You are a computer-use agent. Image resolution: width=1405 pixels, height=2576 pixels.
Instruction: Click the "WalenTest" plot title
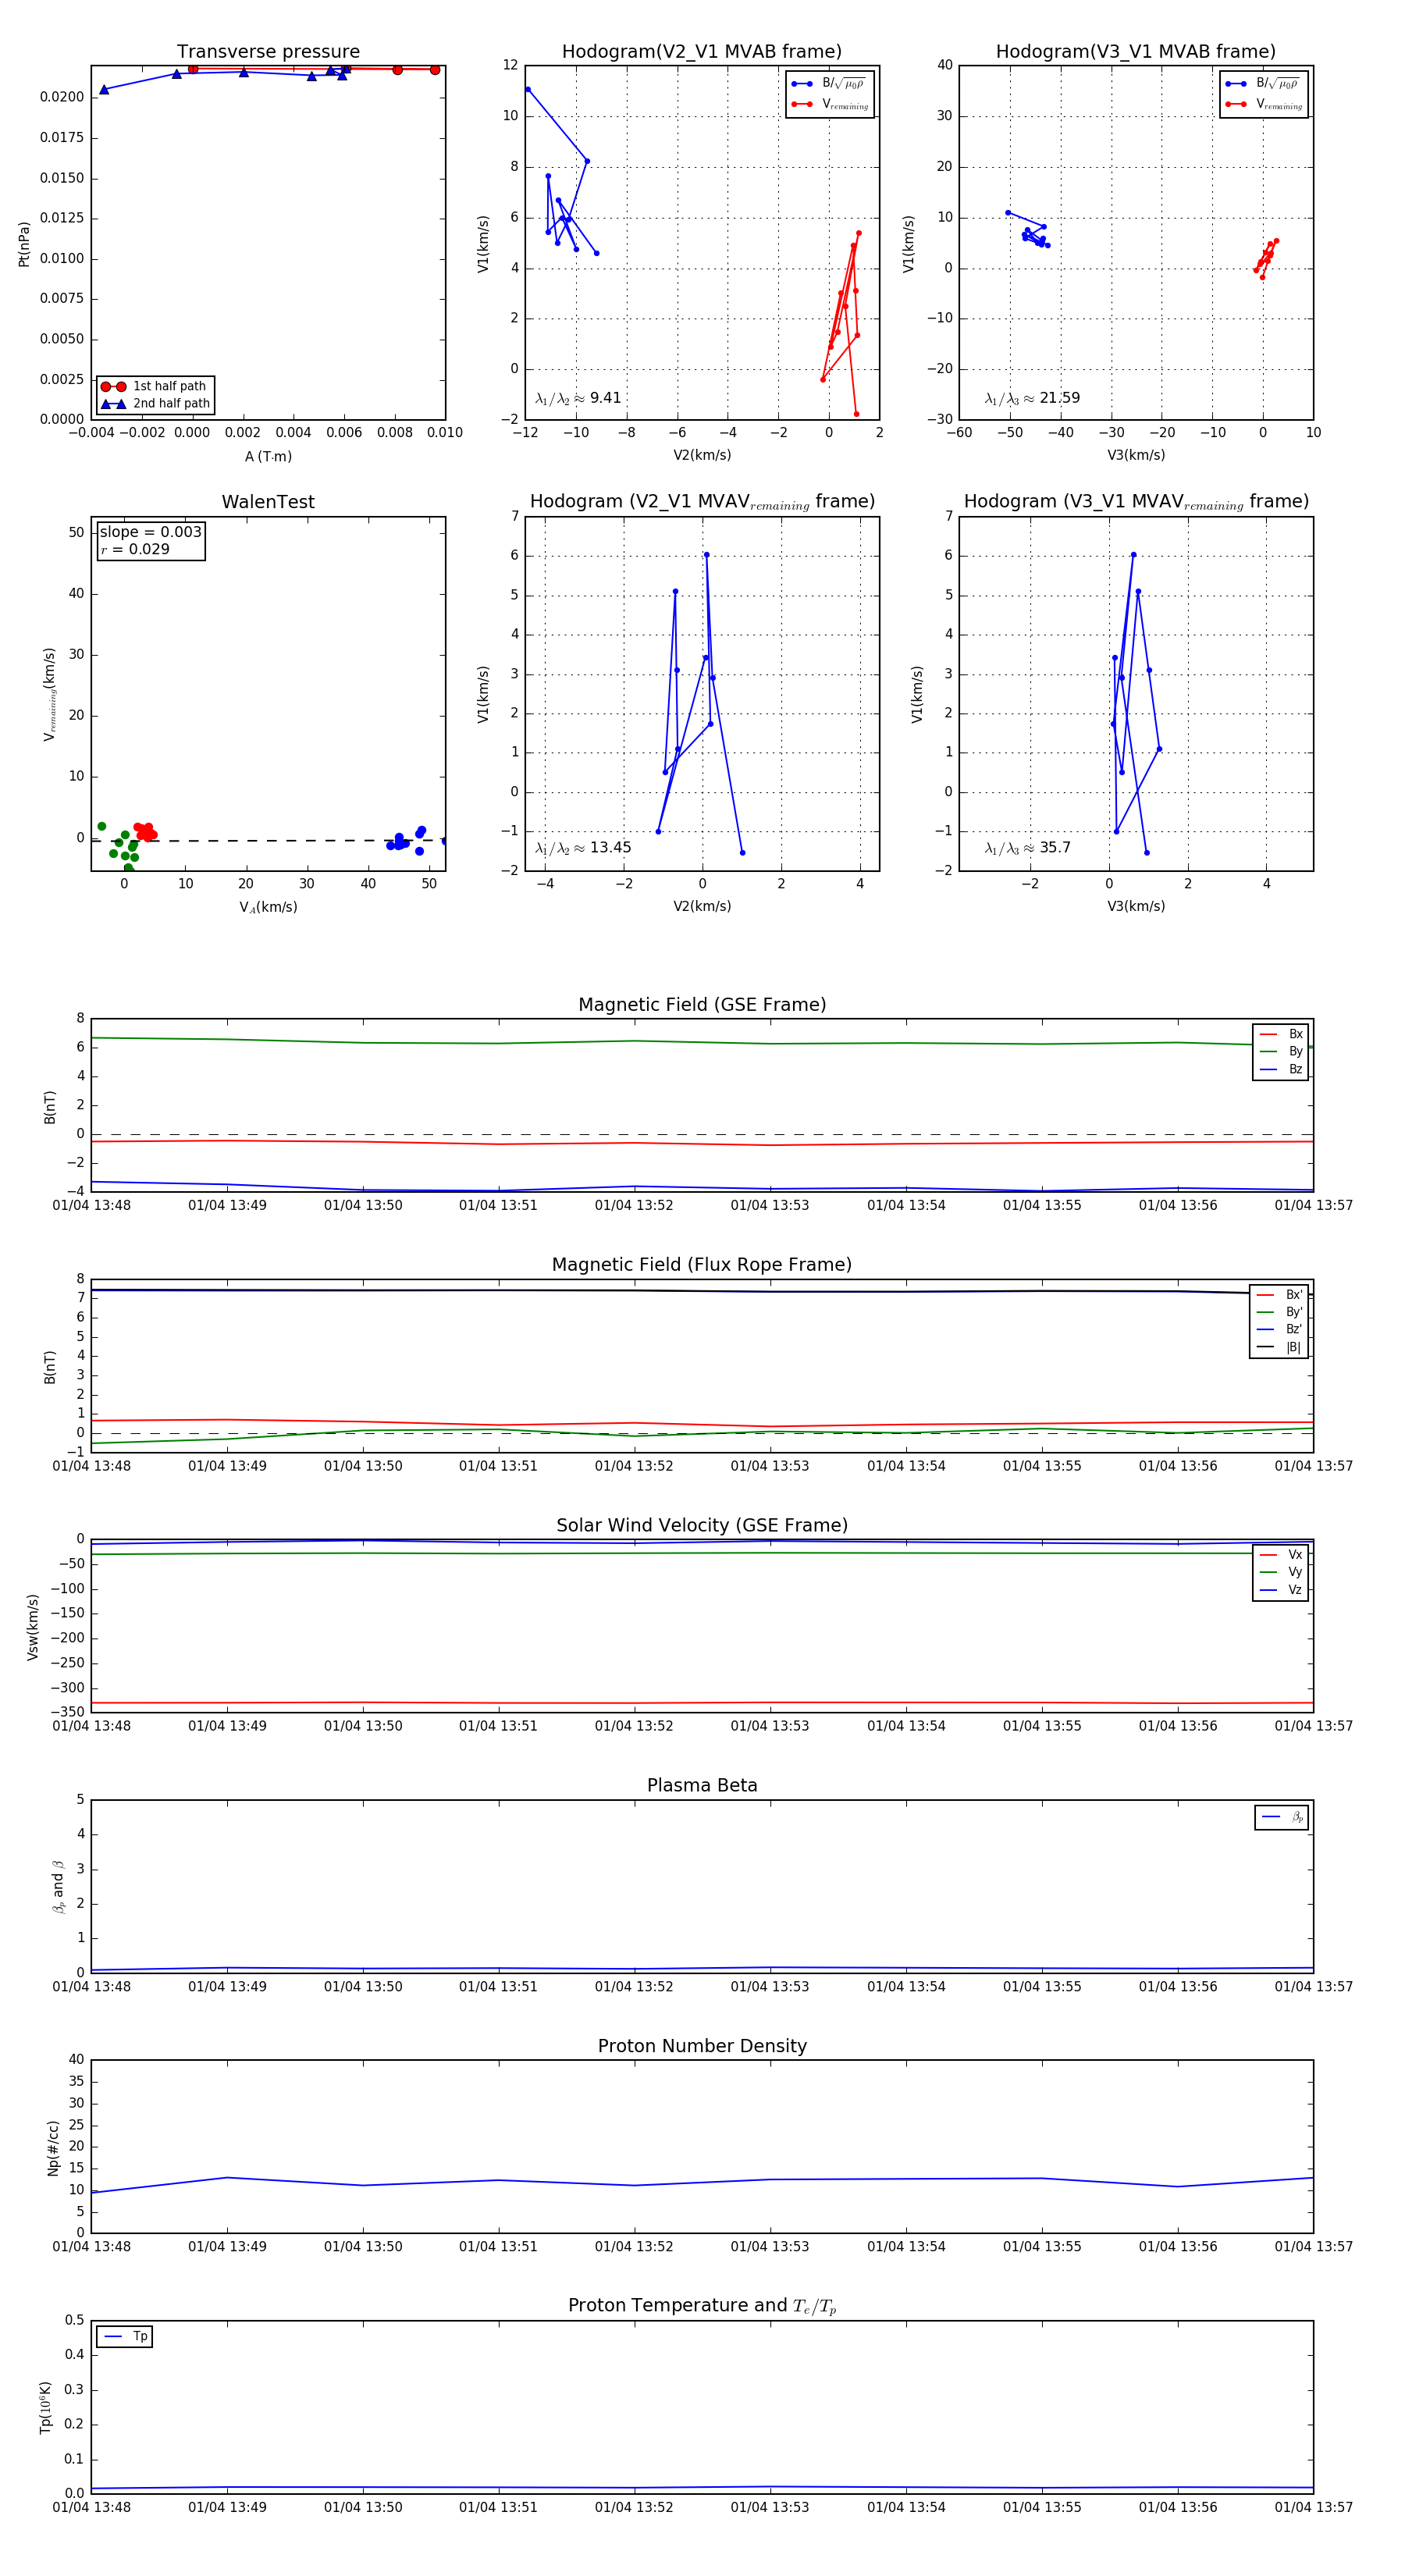pos(268,502)
